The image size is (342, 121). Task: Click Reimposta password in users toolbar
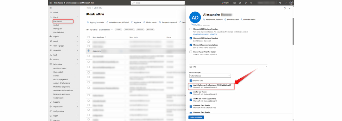pyautogui.click(x=168, y=22)
